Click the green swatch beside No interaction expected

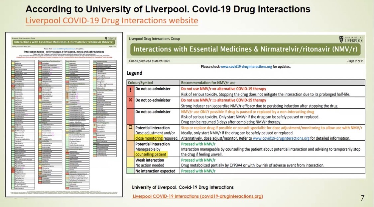(x=130, y=171)
